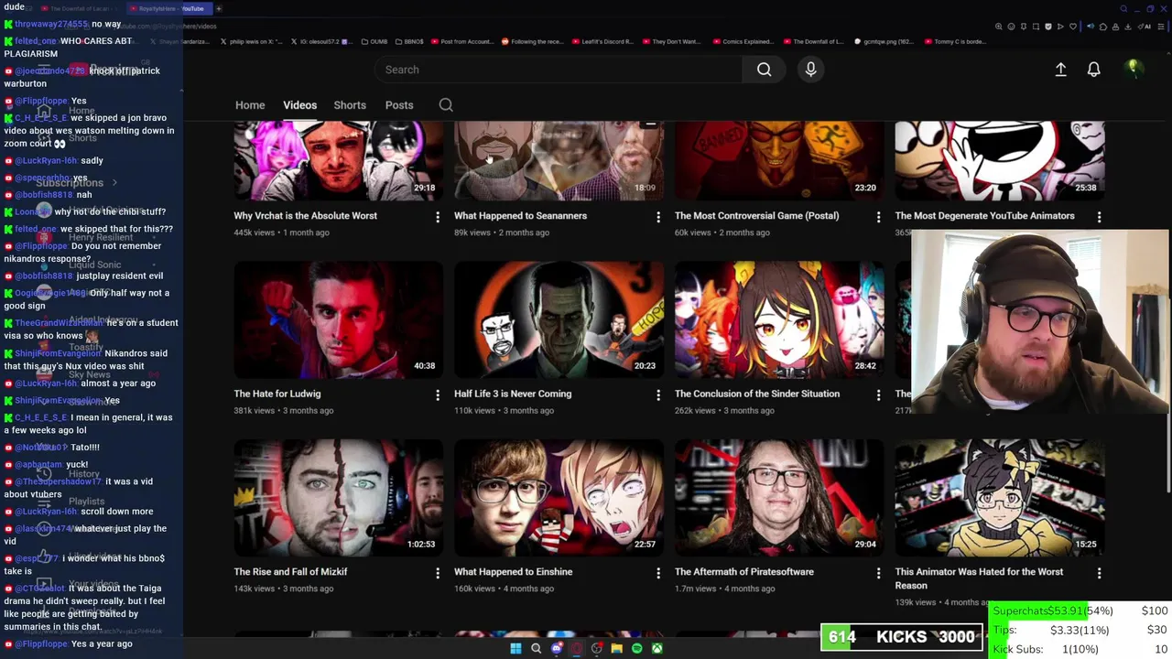Open options for The Rise and Fall of Mizkif
The height and width of the screenshot is (659, 1172).
pos(438,573)
